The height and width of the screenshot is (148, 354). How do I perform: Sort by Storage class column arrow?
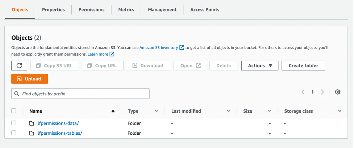(340, 111)
